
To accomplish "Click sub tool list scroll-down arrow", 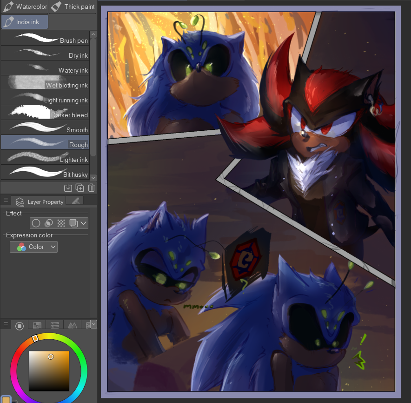I will pos(93,178).
